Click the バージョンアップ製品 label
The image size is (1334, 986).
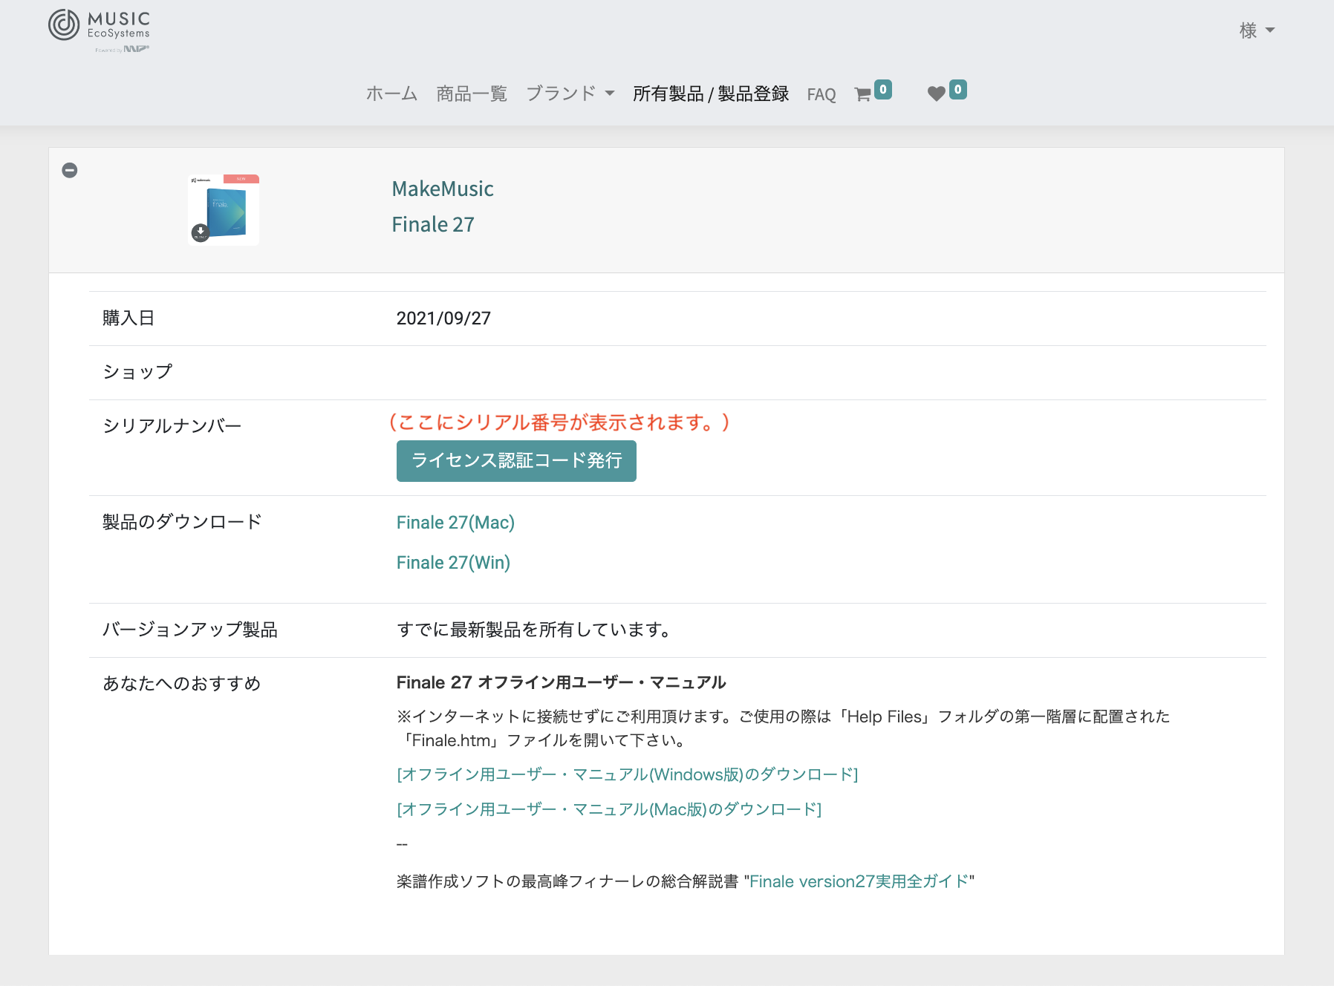click(190, 630)
